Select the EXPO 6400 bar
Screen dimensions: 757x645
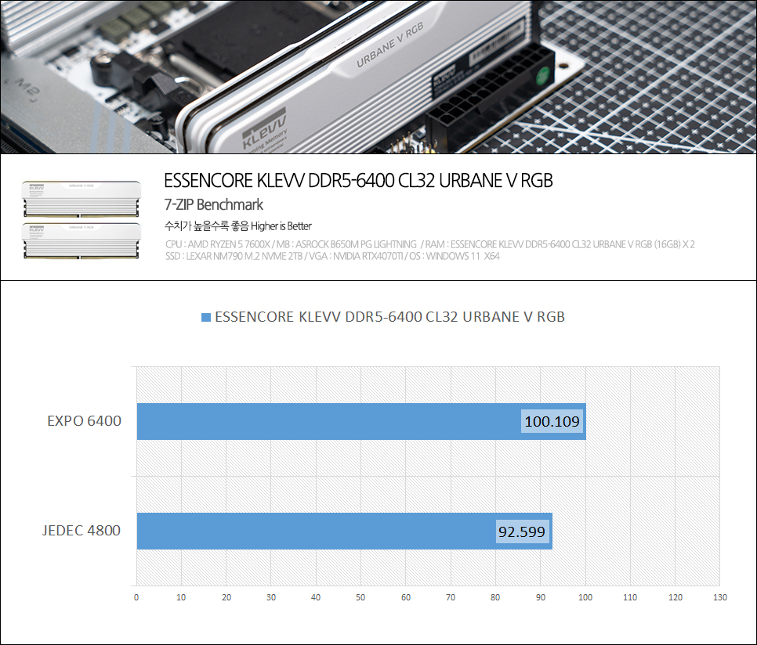pyautogui.click(x=361, y=421)
